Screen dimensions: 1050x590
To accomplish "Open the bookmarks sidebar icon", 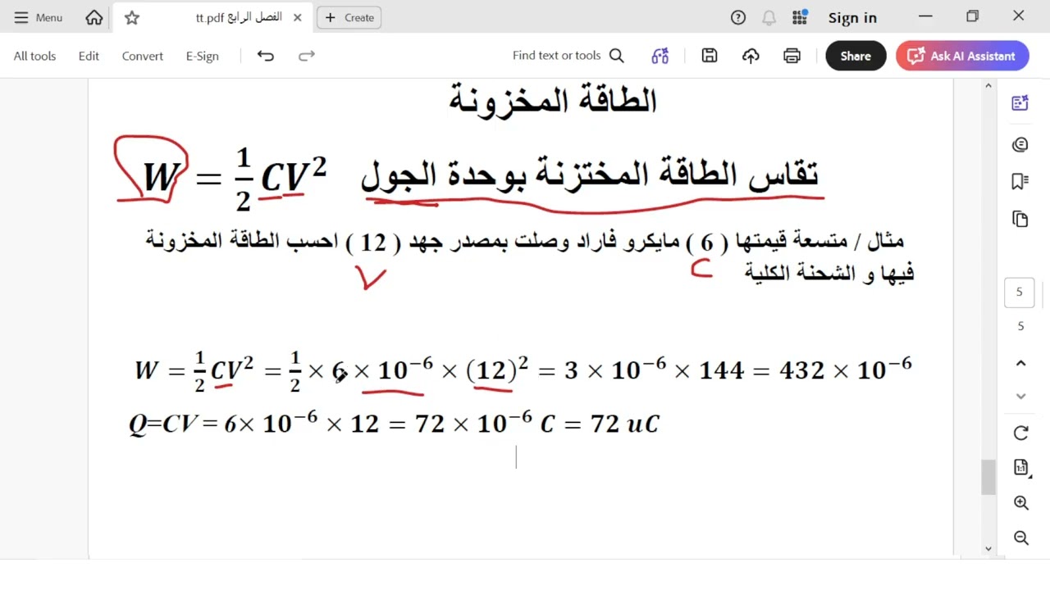I will click(1020, 181).
